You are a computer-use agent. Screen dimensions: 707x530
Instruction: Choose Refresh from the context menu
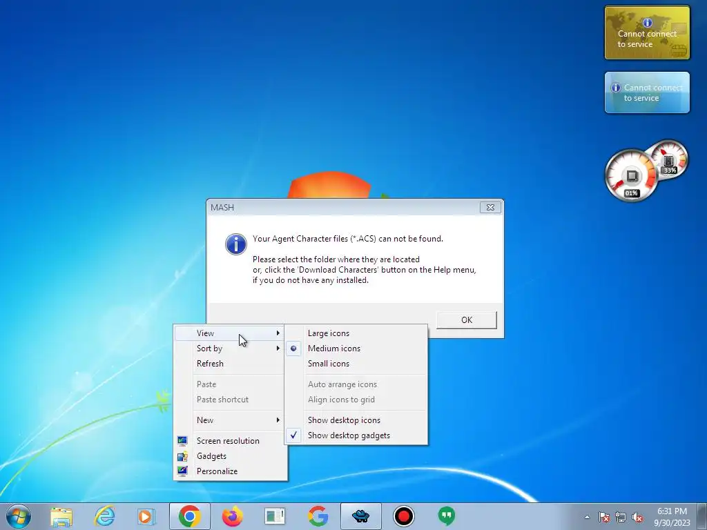pos(229,363)
